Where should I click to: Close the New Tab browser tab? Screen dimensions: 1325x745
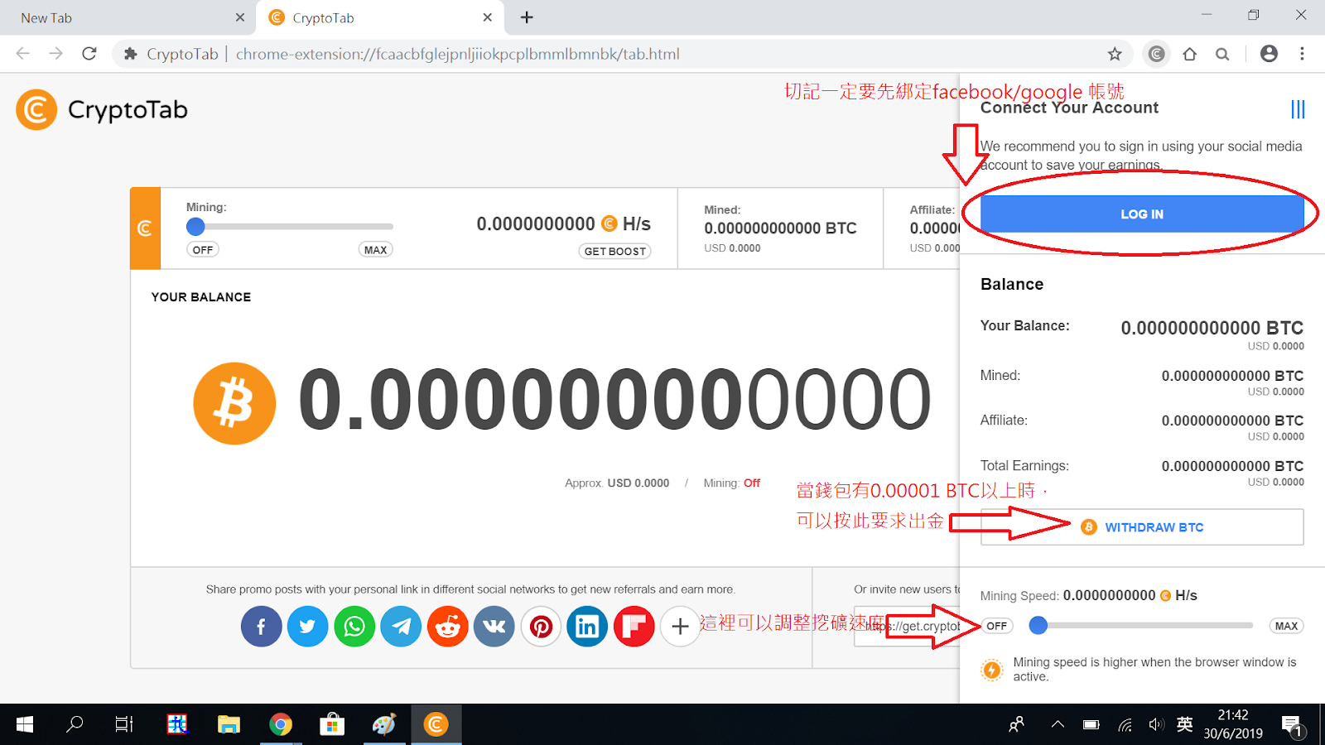click(x=240, y=17)
